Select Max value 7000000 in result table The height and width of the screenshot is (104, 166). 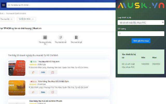pyautogui.click(x=156, y=64)
